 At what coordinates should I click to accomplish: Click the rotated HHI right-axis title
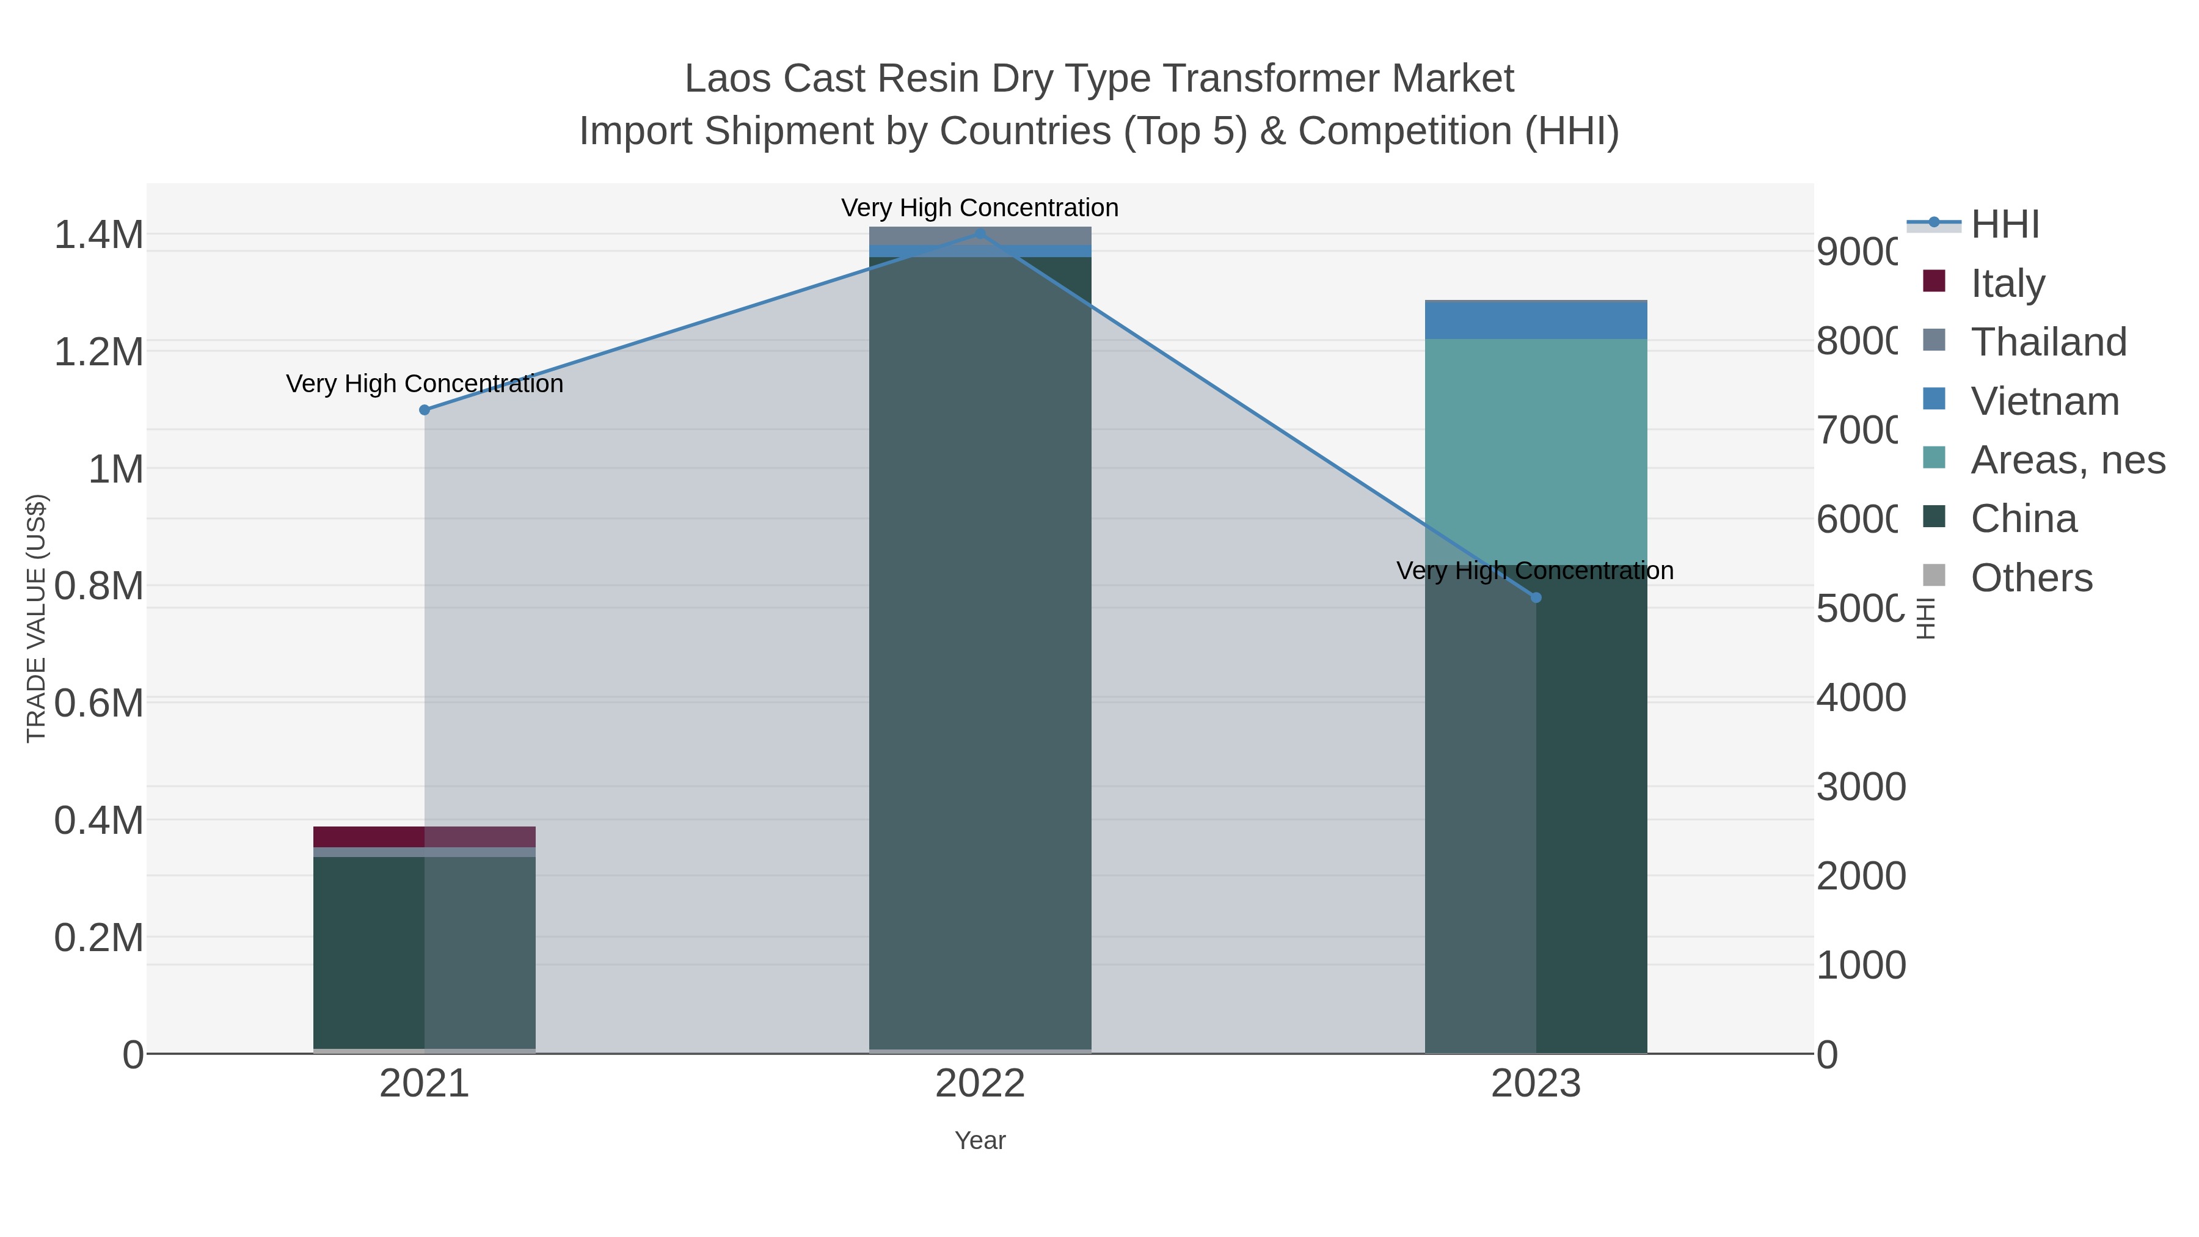point(1926,618)
